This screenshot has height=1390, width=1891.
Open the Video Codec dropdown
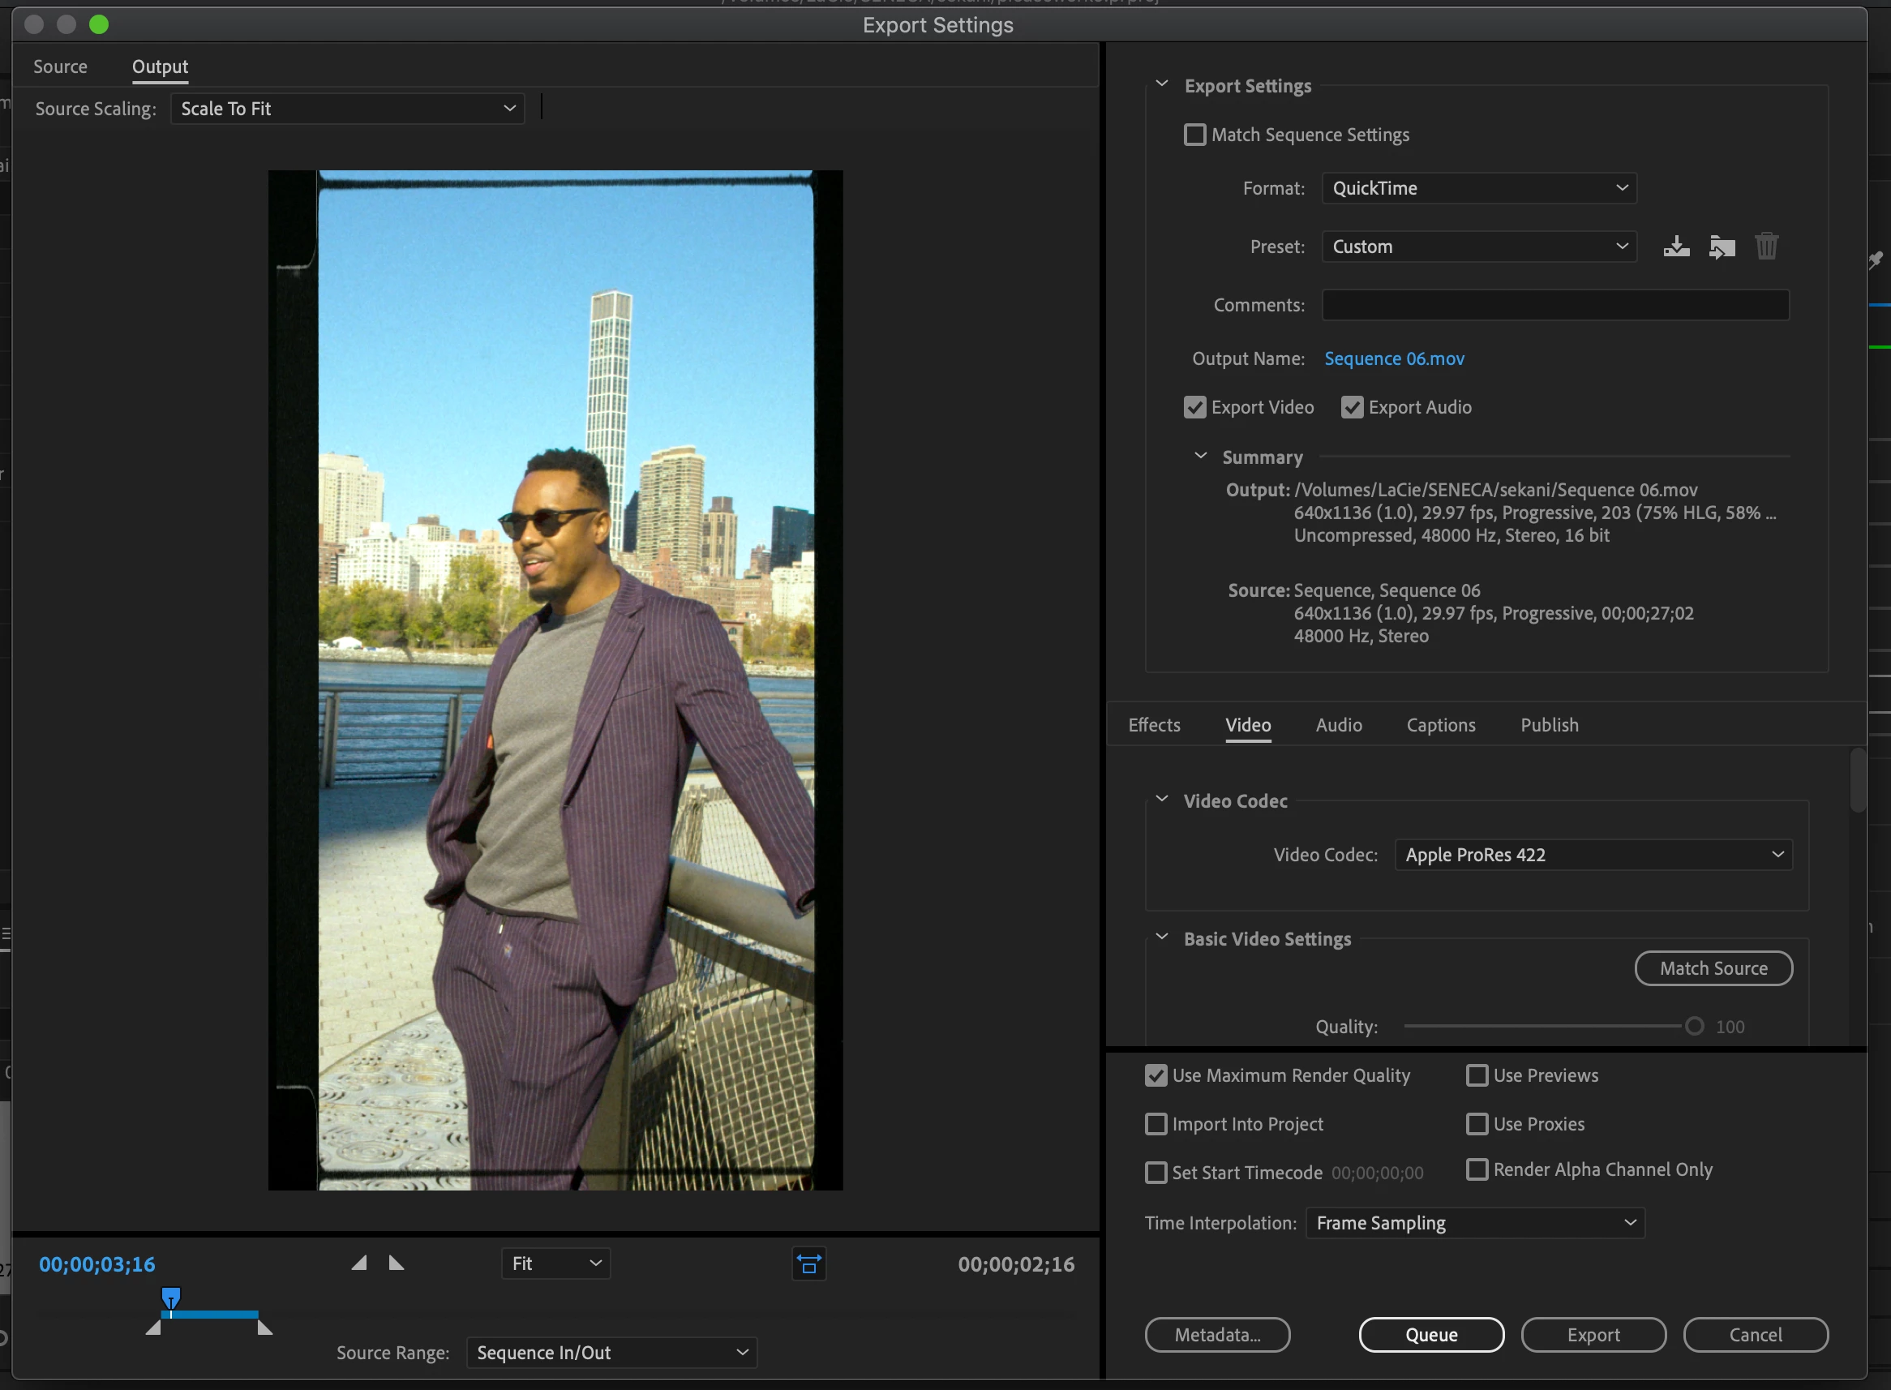(1593, 855)
